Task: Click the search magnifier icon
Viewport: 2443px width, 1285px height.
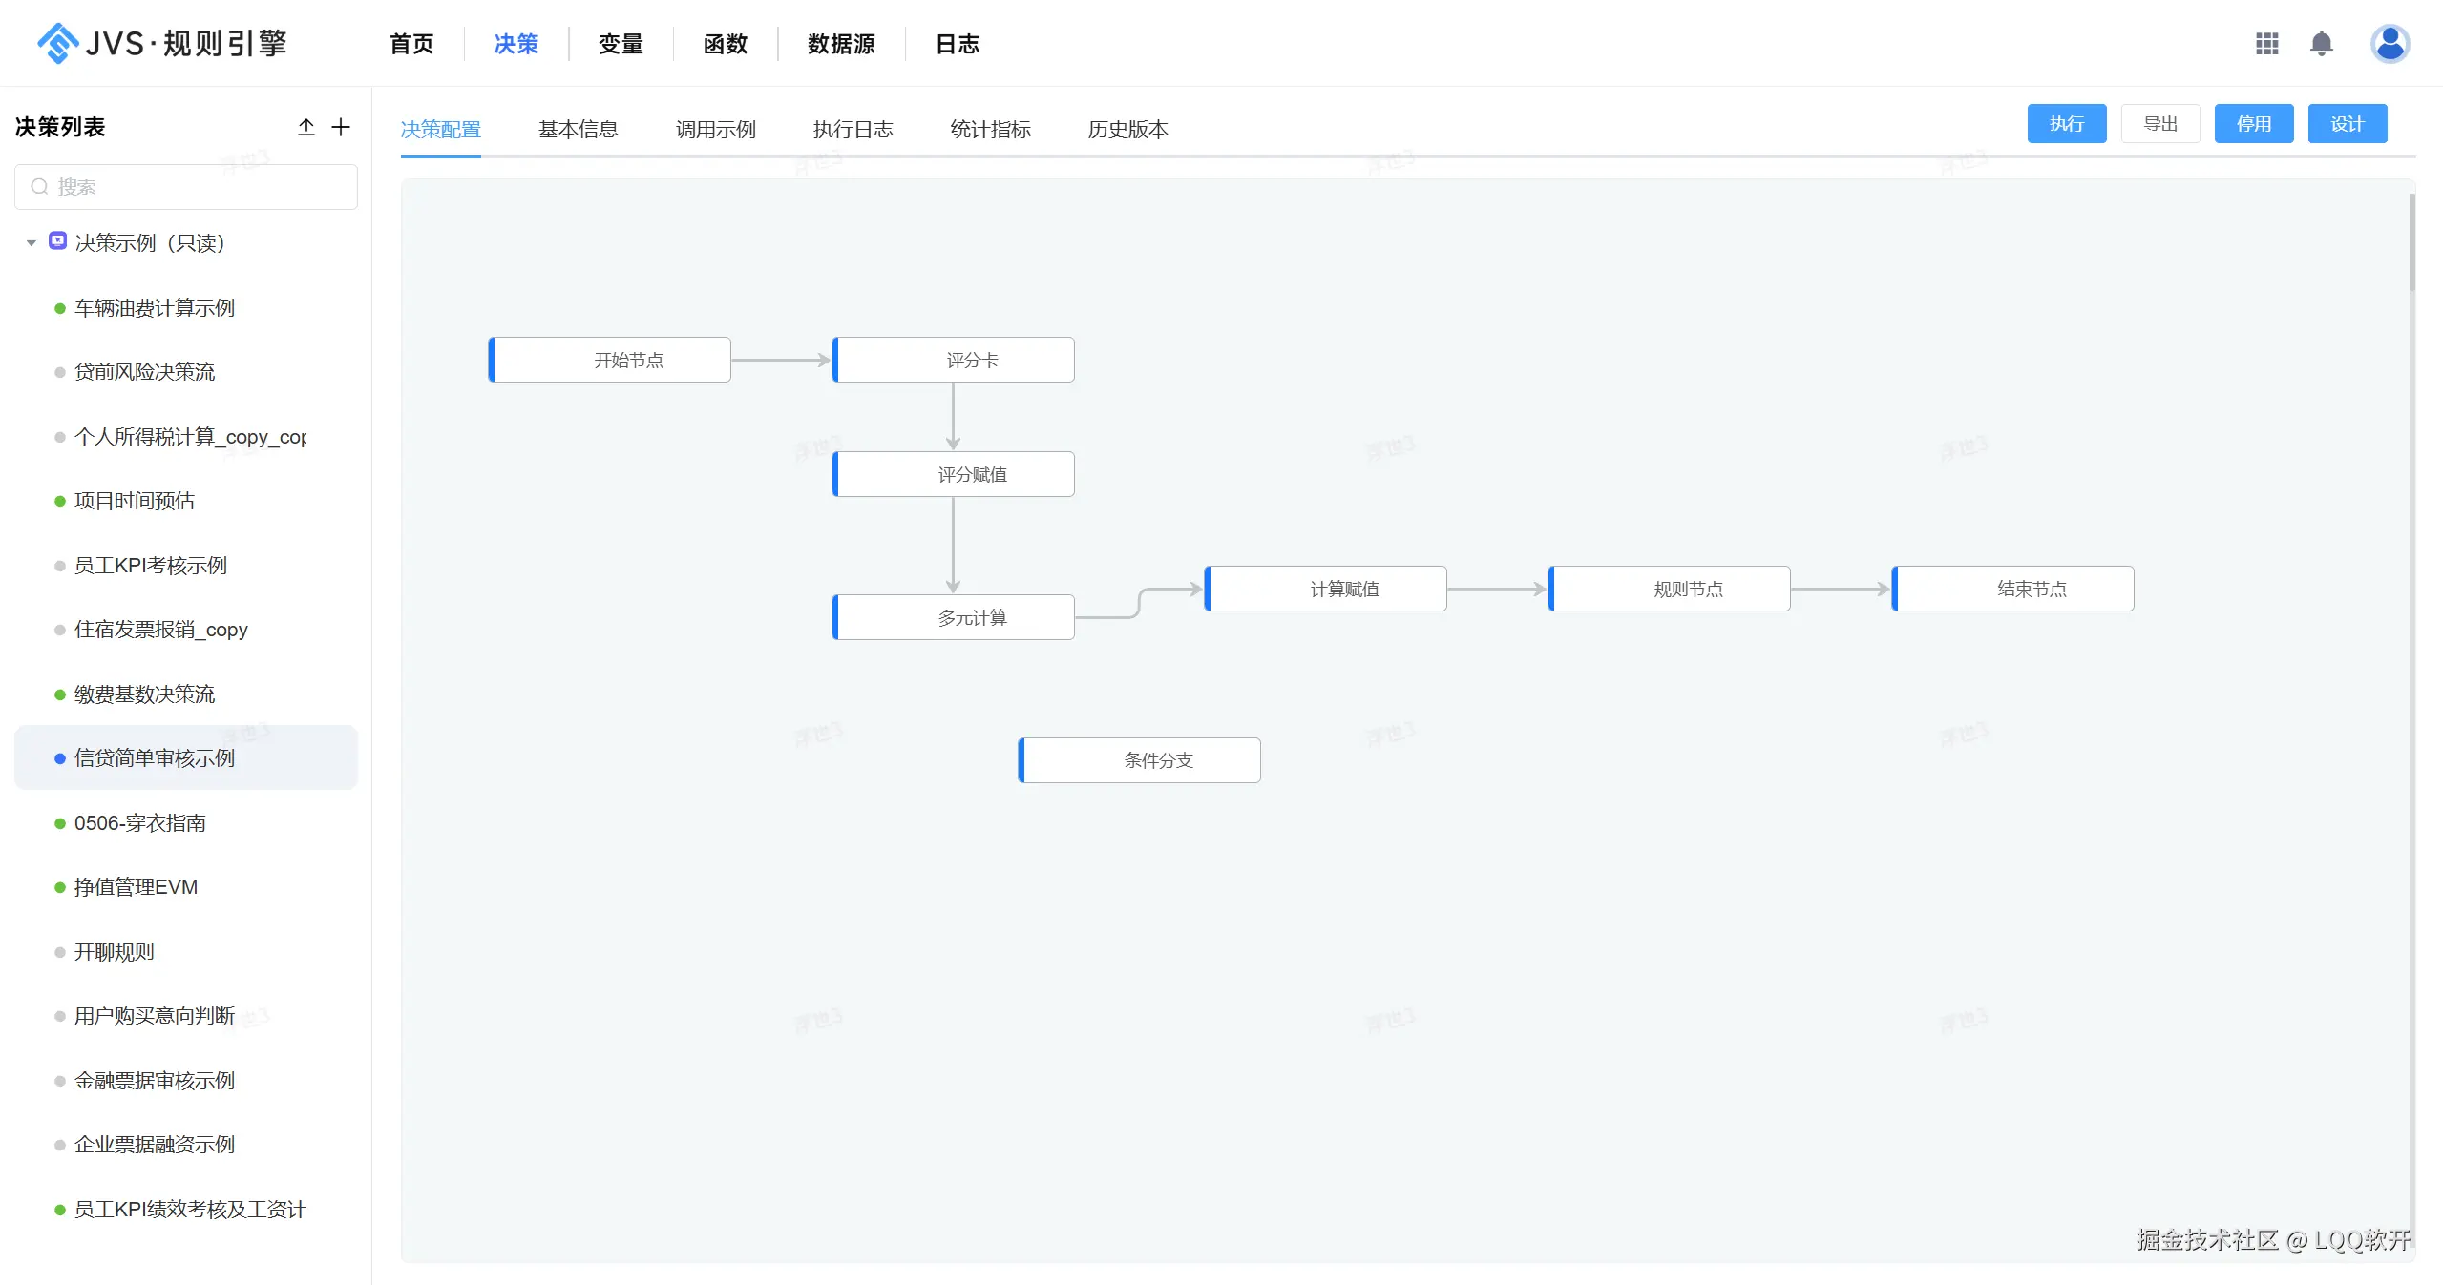Action: [40, 187]
